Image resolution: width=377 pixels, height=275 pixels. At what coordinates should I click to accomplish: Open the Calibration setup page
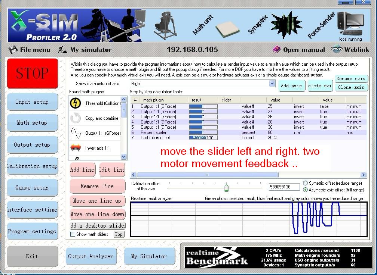[33, 166]
